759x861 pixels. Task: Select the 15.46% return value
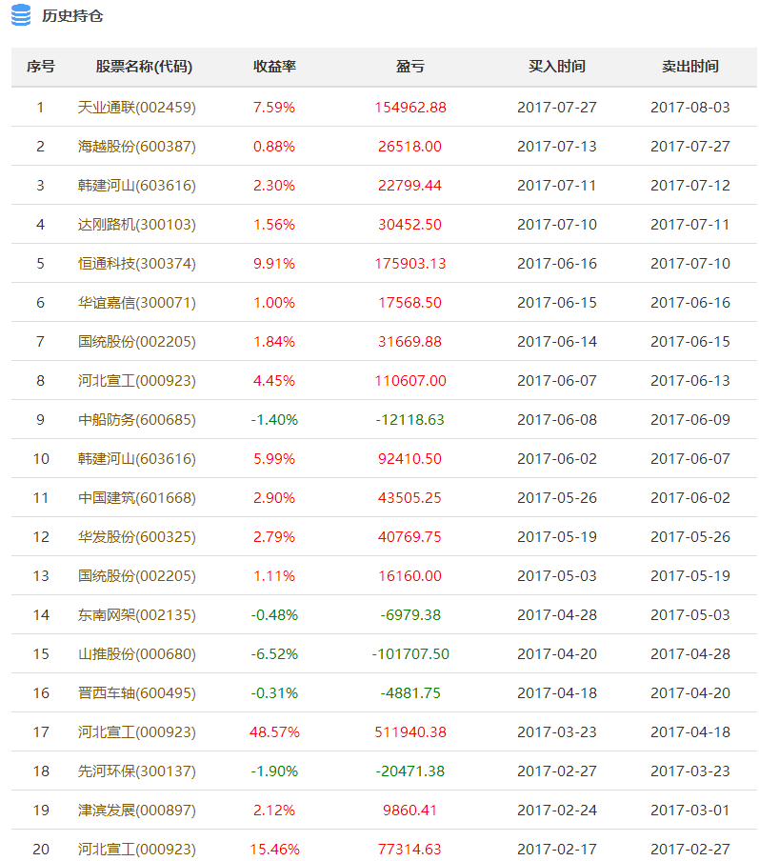coord(274,849)
